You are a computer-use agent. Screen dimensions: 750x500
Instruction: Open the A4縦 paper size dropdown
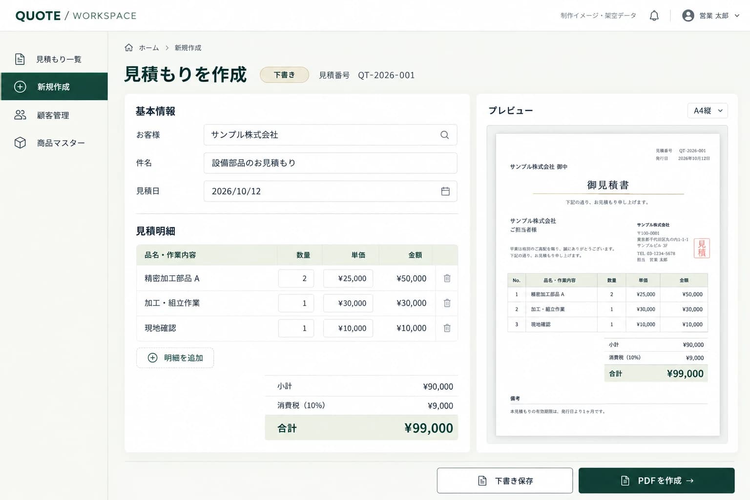pyautogui.click(x=708, y=111)
